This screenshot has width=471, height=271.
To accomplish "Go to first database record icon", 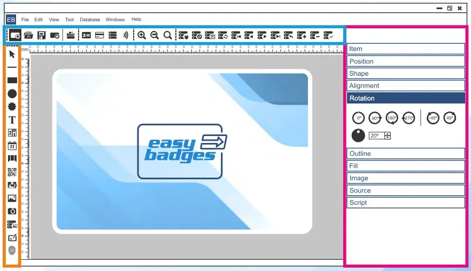I will tap(236, 35).
